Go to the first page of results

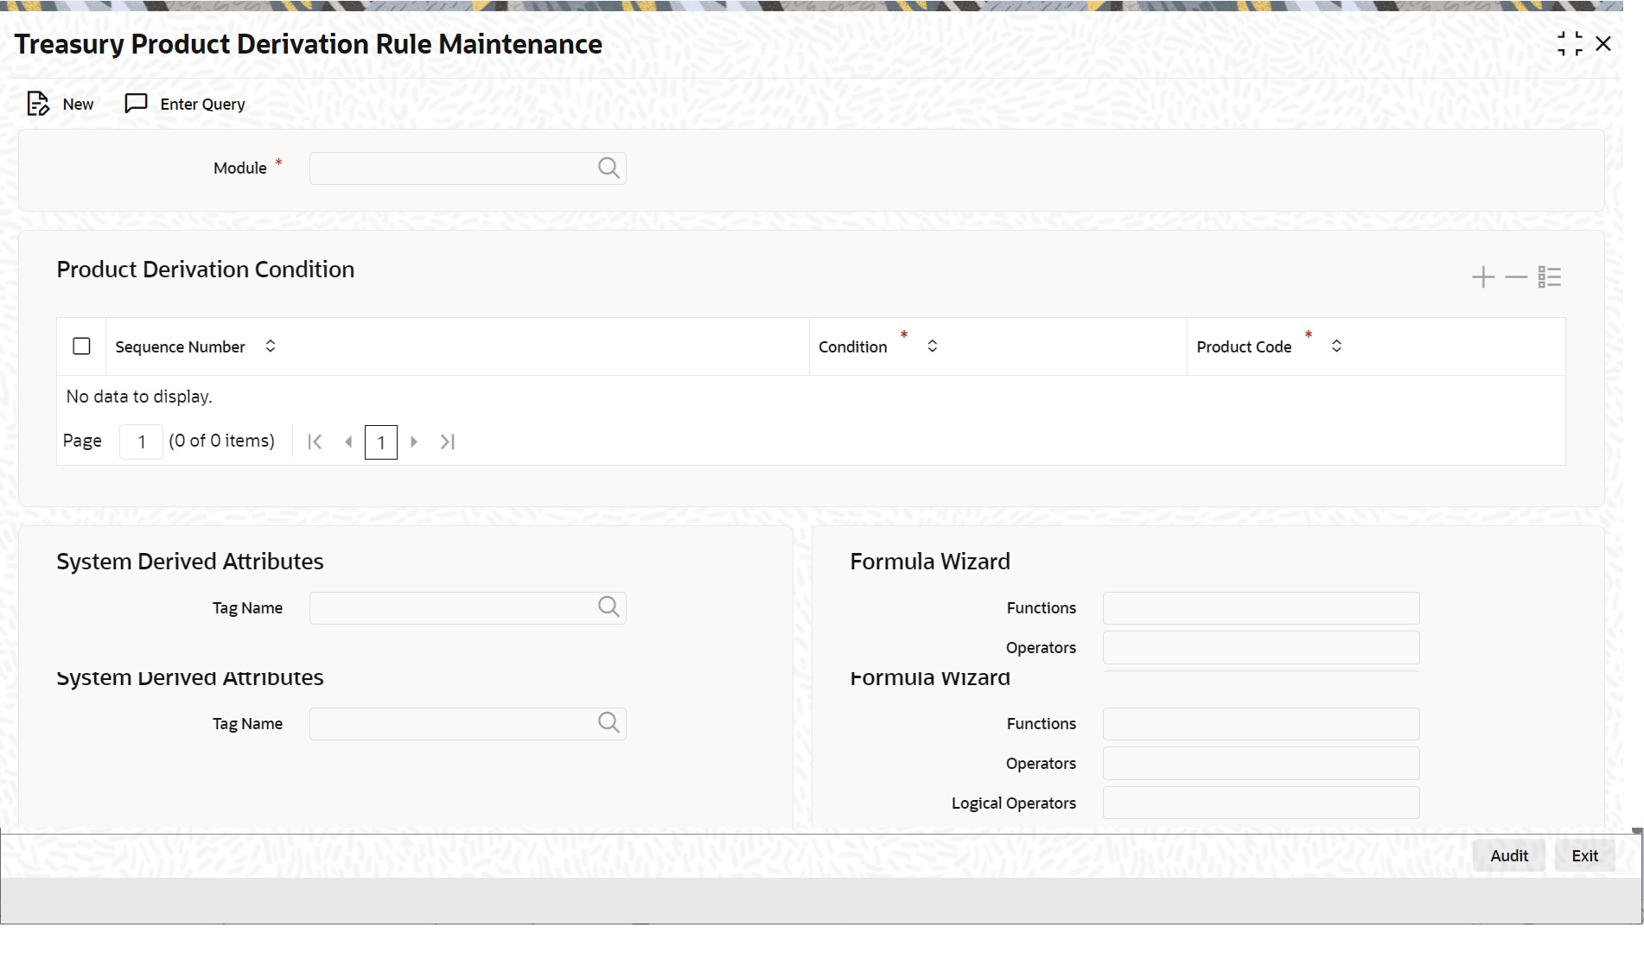(315, 441)
